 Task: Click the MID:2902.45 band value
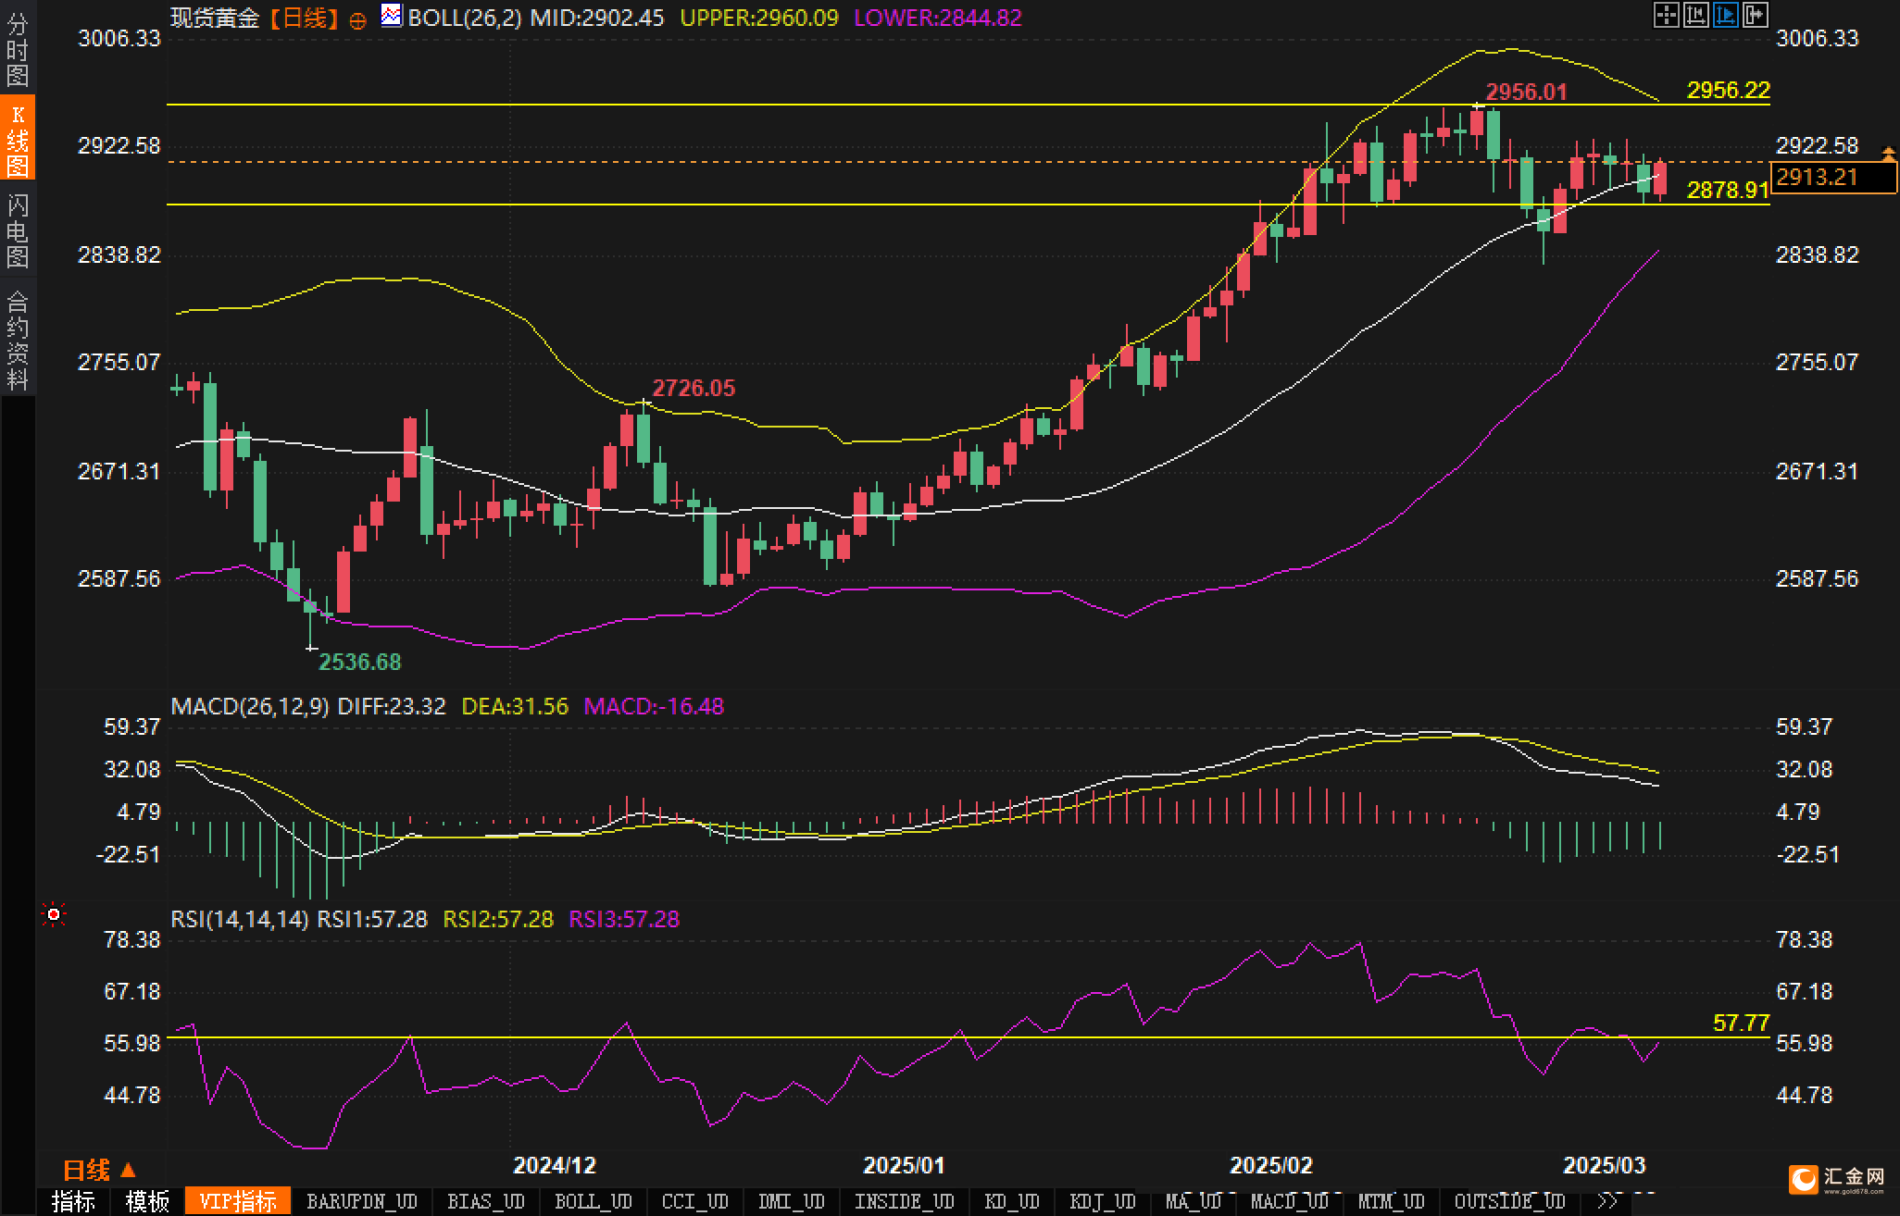click(597, 18)
